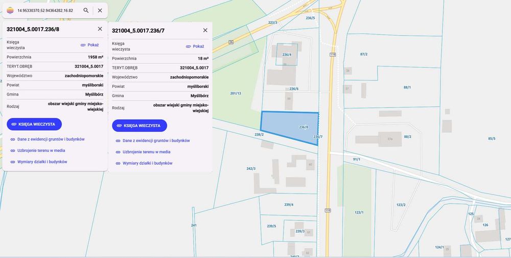
Task: Click parcel label 239/4 on map
Action: click(x=289, y=204)
